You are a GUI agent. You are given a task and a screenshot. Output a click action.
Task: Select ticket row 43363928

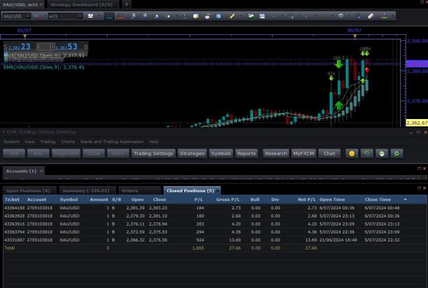(214, 216)
